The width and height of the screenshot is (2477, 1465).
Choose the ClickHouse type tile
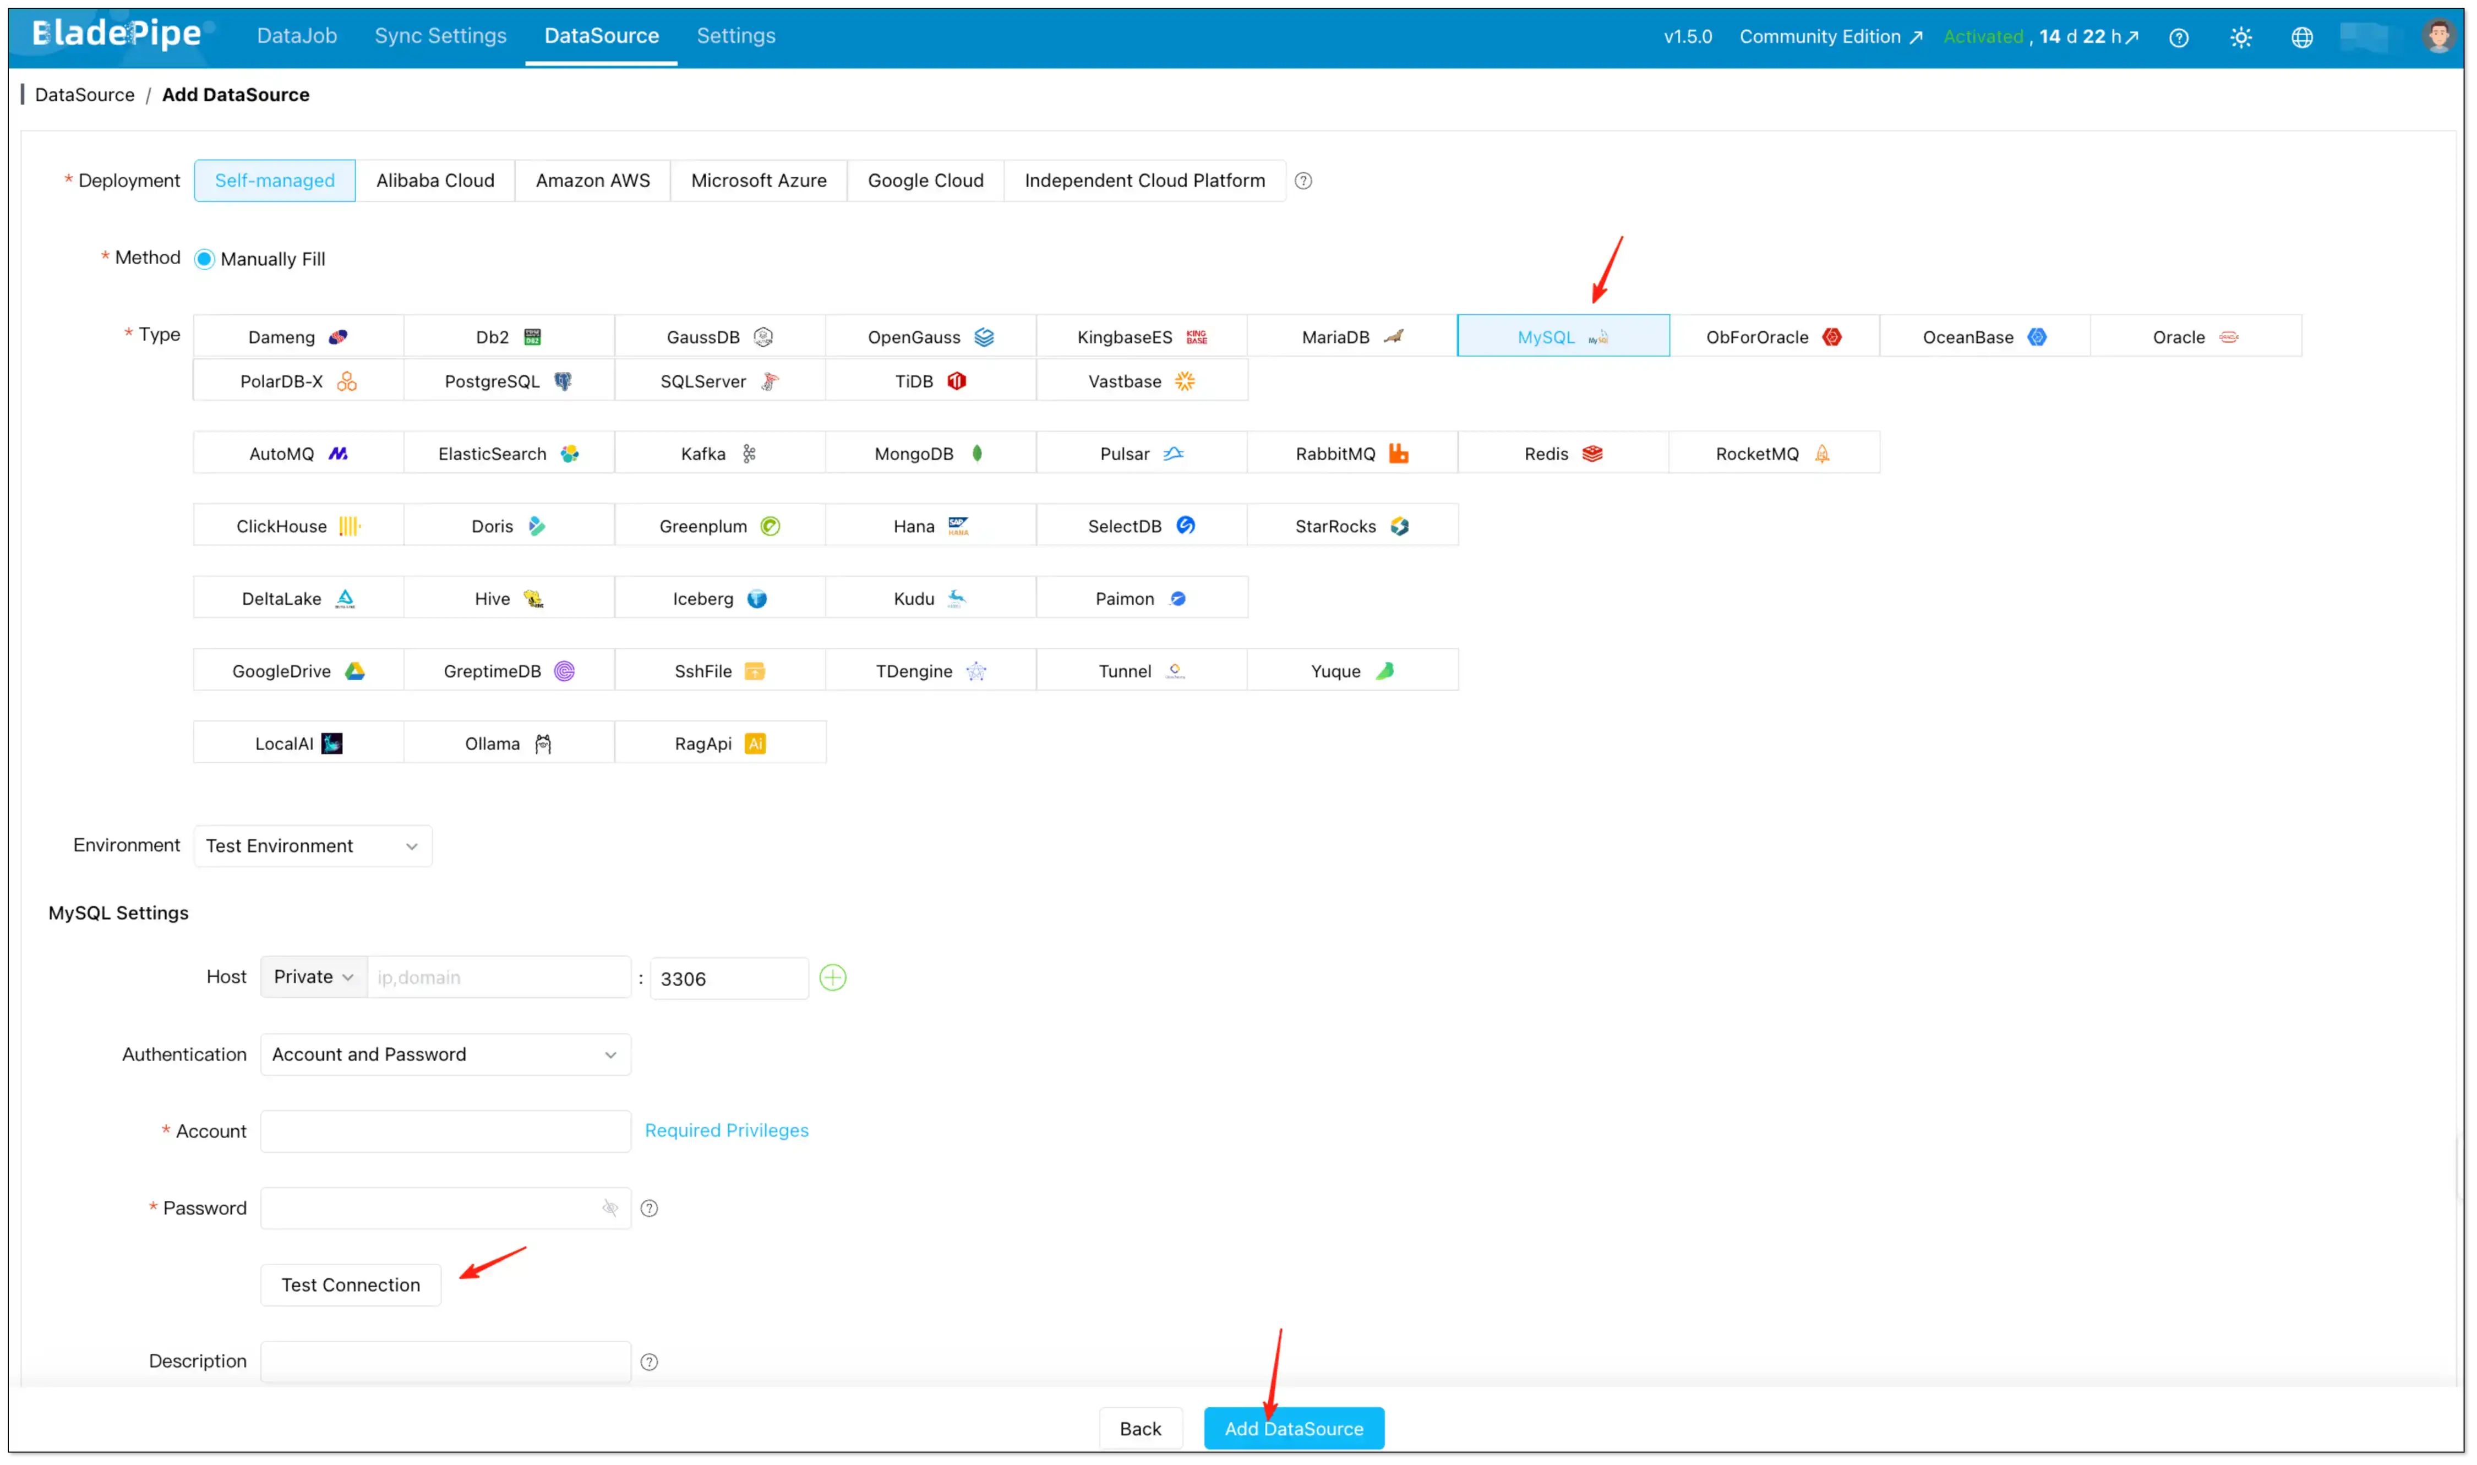298,526
